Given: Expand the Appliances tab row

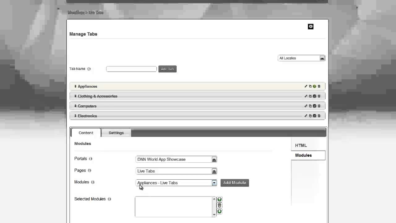Looking at the screenshot, I should tap(197, 86).
